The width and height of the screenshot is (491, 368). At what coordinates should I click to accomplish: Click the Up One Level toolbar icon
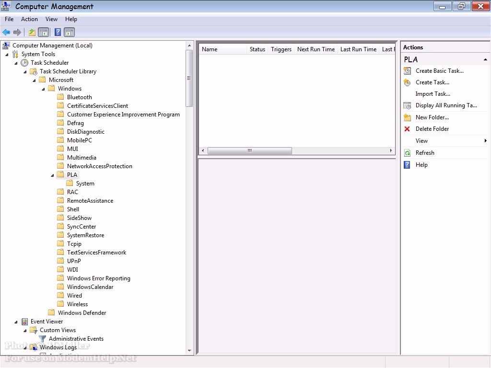click(32, 32)
